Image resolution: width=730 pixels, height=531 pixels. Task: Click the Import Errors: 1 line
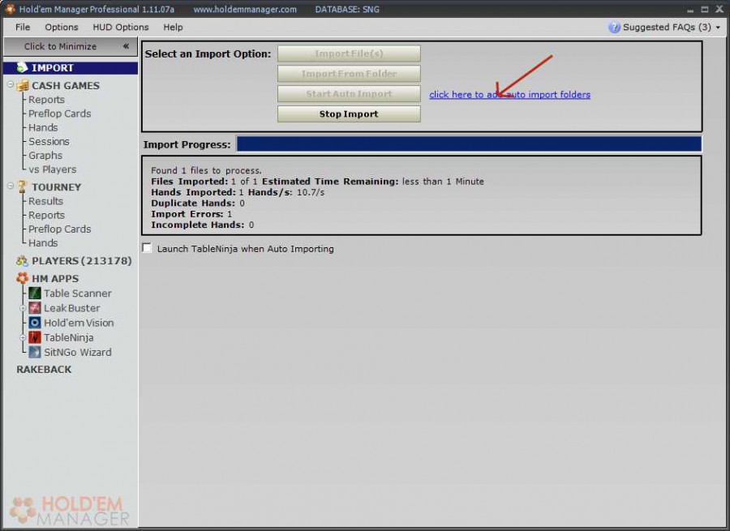191,214
